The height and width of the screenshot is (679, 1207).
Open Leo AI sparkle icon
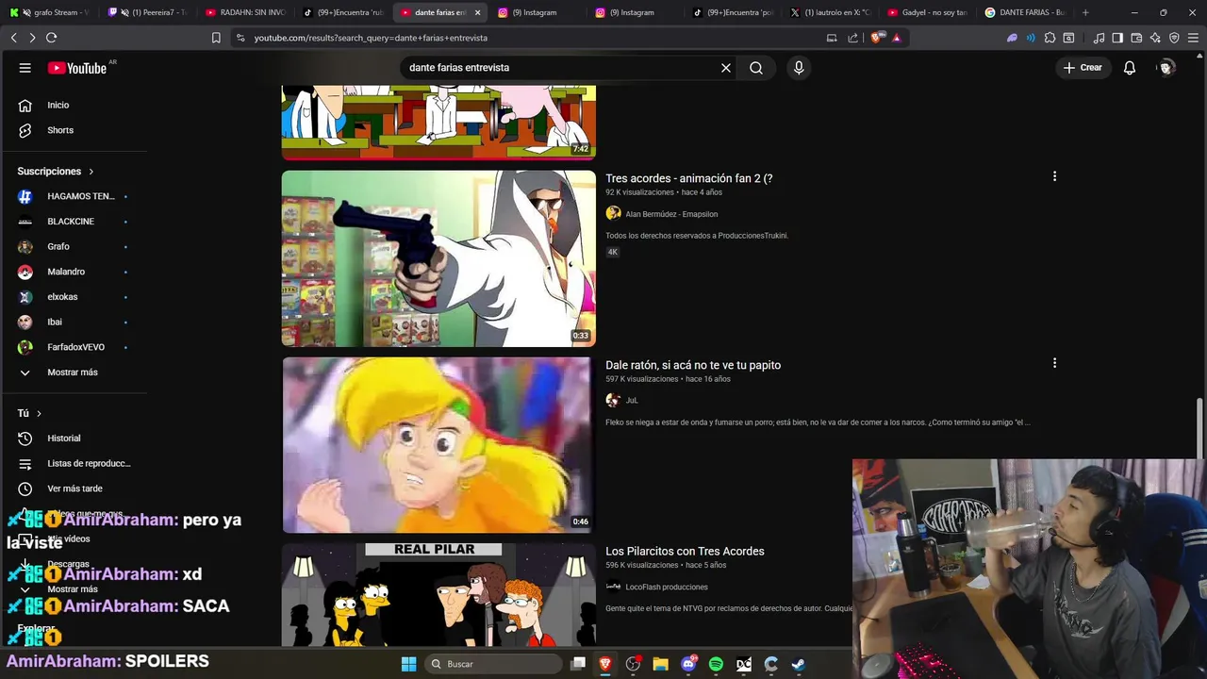point(1155,38)
